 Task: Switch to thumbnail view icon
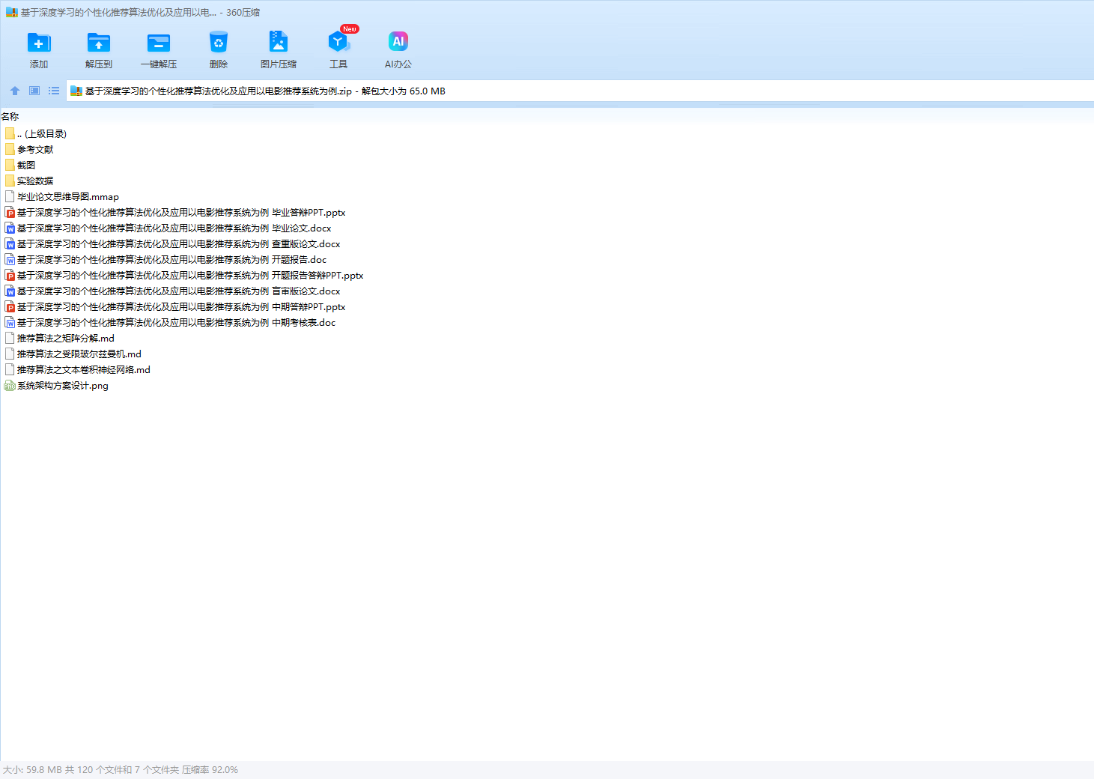[x=34, y=91]
